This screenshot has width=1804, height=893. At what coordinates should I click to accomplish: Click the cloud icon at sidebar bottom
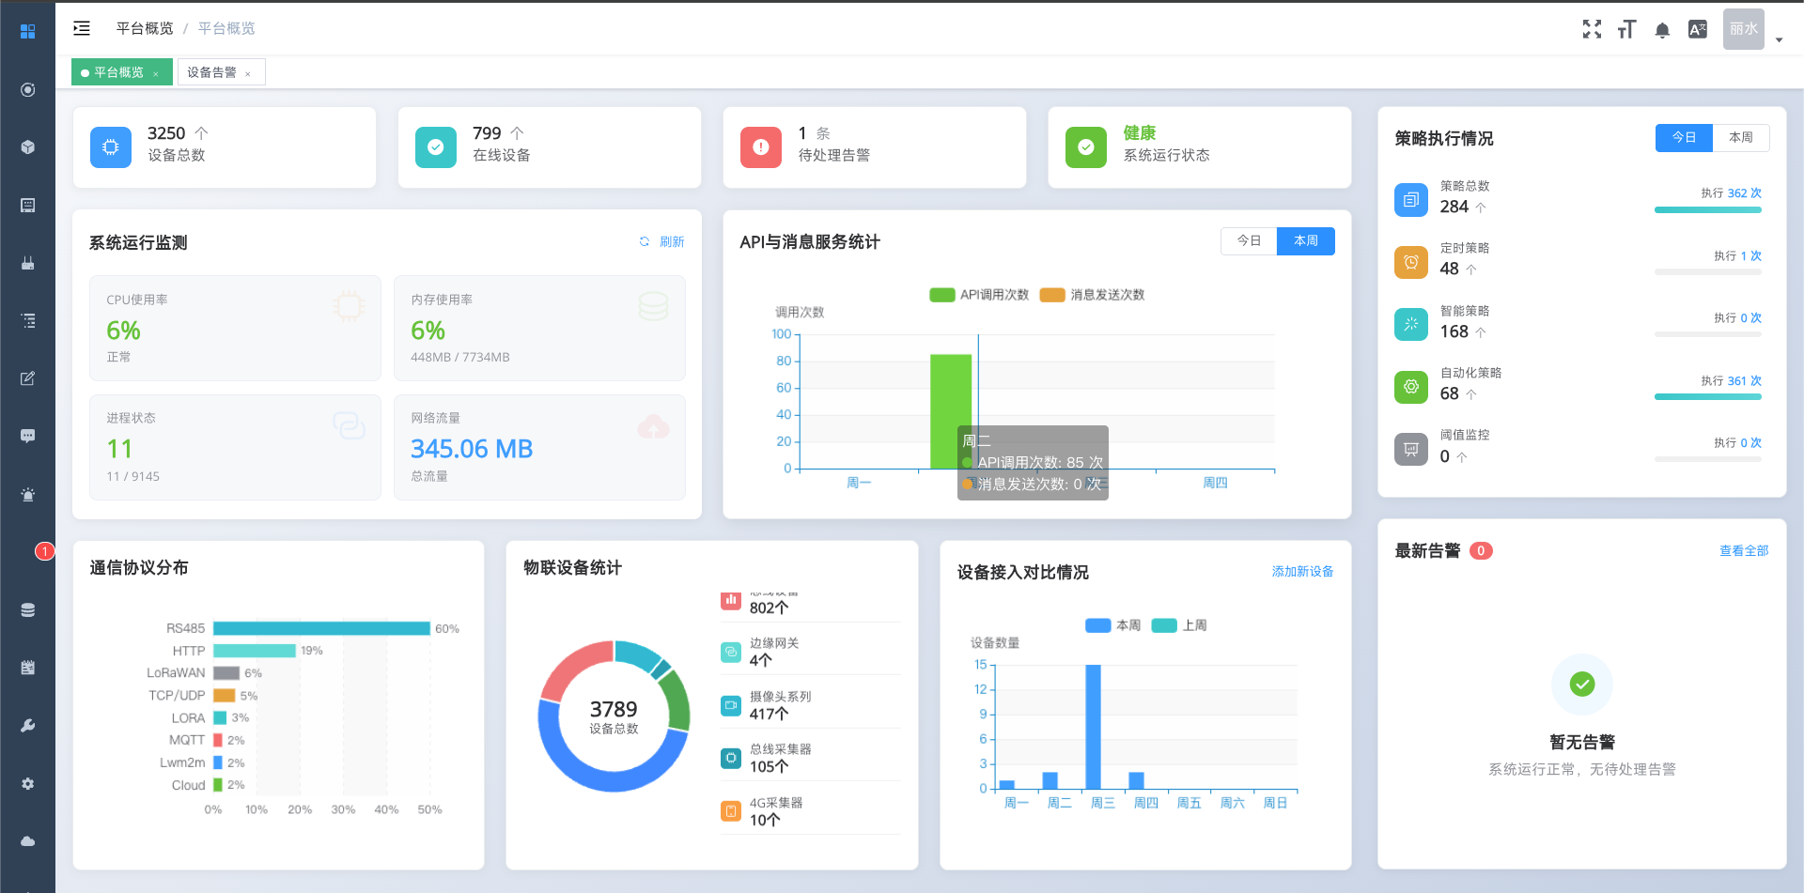click(x=27, y=841)
